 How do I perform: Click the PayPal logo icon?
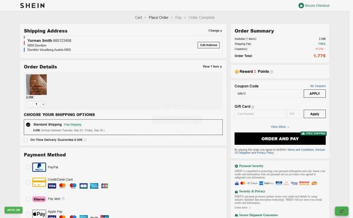(39, 167)
